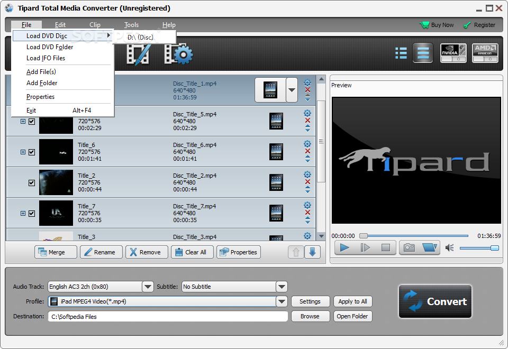Open settings gear for Disc_Title_2.mp4
The width and height of the screenshot is (508, 349).
coord(307,174)
